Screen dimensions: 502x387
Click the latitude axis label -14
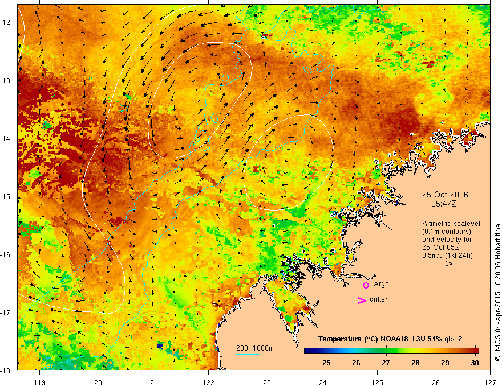click(x=6, y=138)
